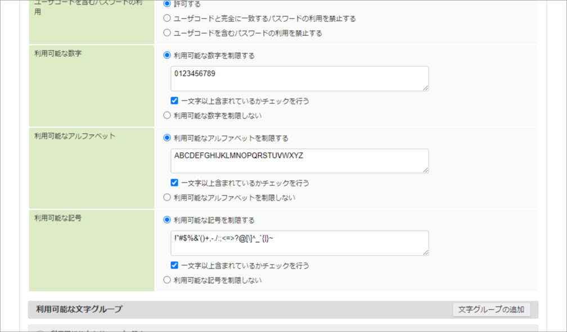Click the symbols textarea resize grip
The width and height of the screenshot is (567, 332).
point(426,253)
